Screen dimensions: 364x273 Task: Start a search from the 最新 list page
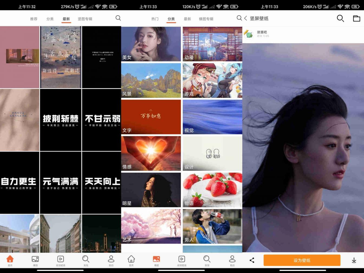click(118, 18)
